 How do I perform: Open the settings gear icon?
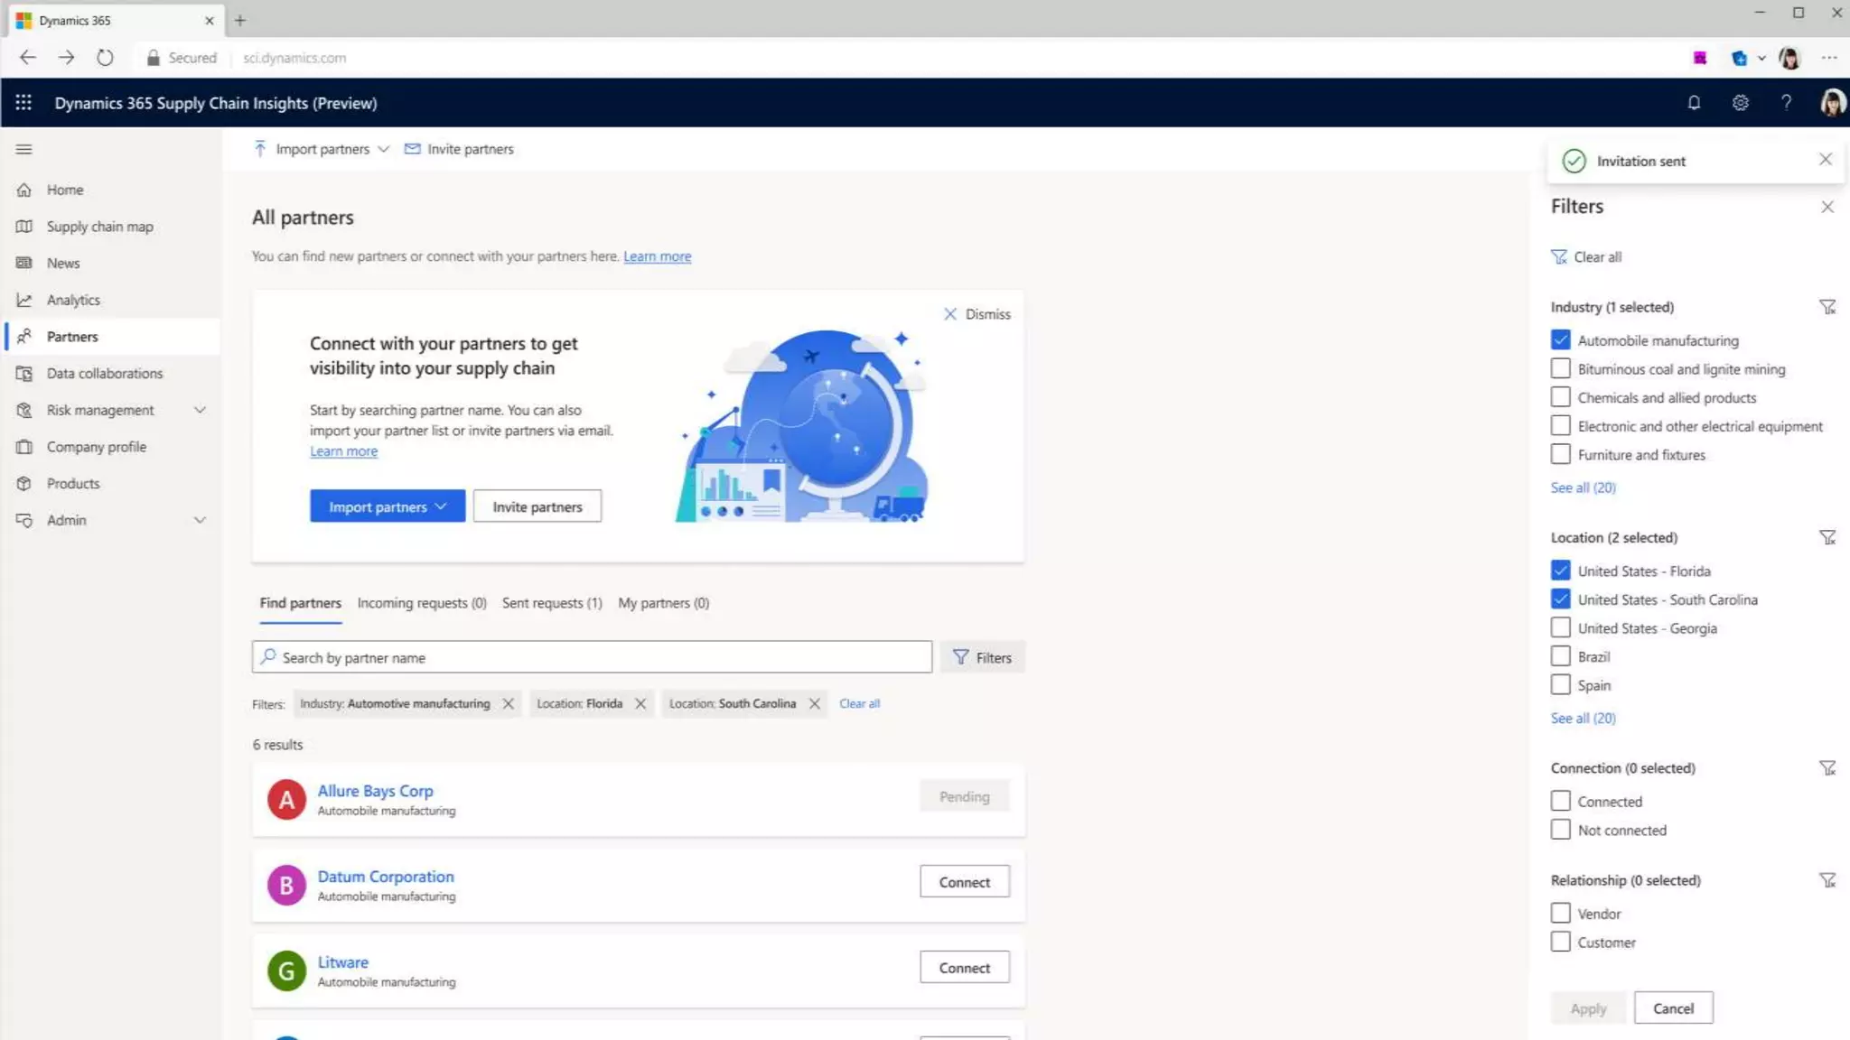pyautogui.click(x=1740, y=103)
